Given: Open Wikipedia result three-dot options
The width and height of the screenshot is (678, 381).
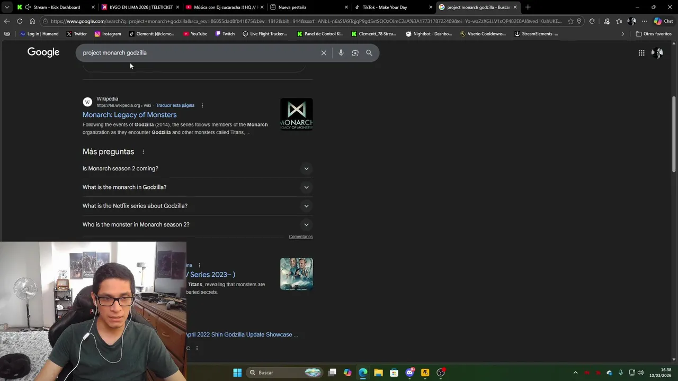Looking at the screenshot, I should pyautogui.click(x=202, y=105).
